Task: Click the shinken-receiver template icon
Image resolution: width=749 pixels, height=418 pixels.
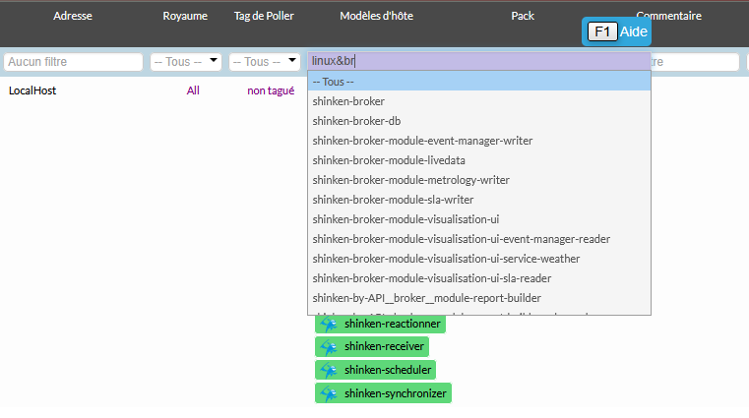Action: pyautogui.click(x=329, y=346)
